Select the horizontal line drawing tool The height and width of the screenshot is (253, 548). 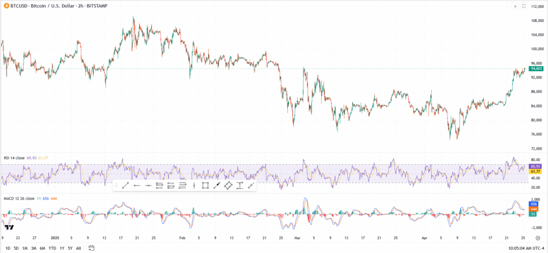(x=136, y=186)
